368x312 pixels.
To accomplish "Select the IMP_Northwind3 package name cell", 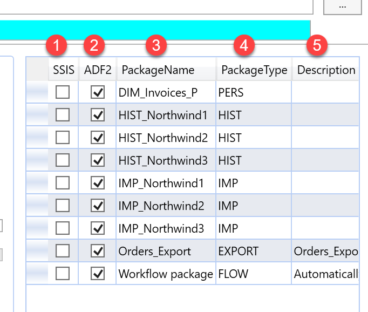I will 166,228.
